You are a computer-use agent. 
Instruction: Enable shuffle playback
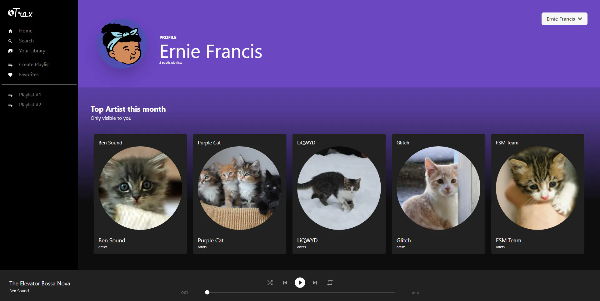click(270, 283)
